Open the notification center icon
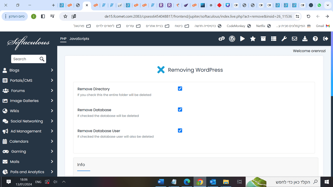 pos(8,182)
